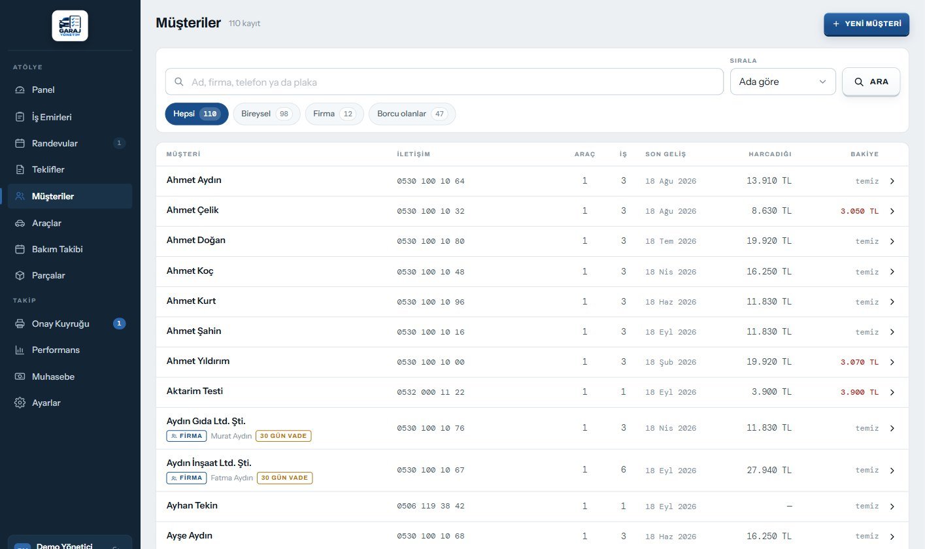Image resolution: width=925 pixels, height=549 pixels.
Task: Click the Araçlar car icon
Action: click(20, 223)
